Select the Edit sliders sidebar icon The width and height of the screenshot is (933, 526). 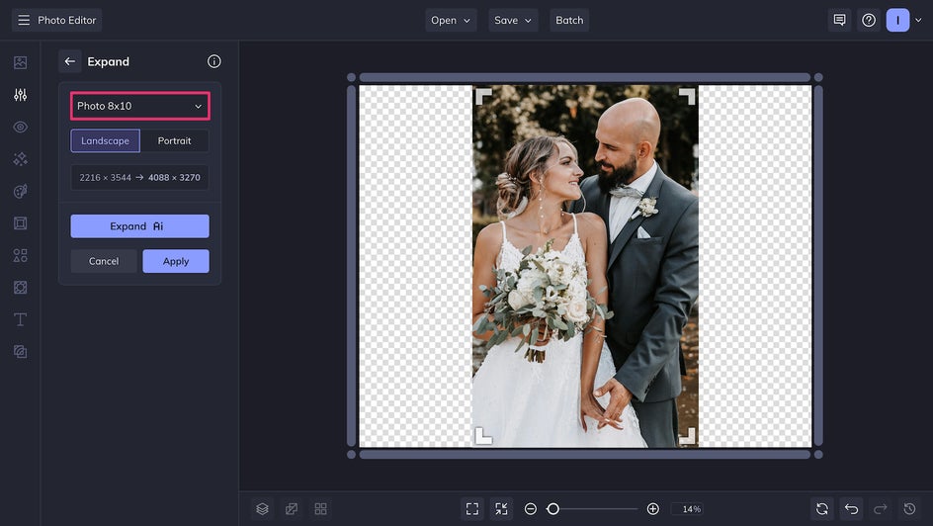(x=20, y=95)
